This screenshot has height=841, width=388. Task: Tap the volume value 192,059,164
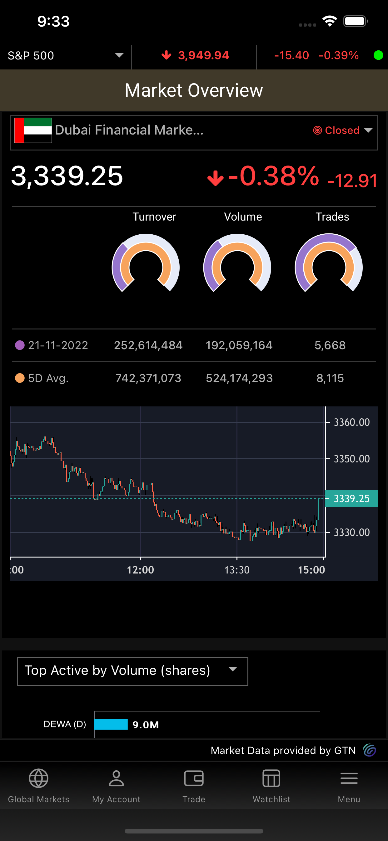tap(239, 345)
